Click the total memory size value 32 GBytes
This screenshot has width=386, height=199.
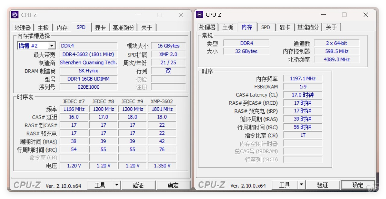pyautogui.click(x=246, y=51)
